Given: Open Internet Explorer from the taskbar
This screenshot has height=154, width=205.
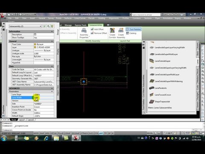Looking at the screenshot, I should point(47,138).
